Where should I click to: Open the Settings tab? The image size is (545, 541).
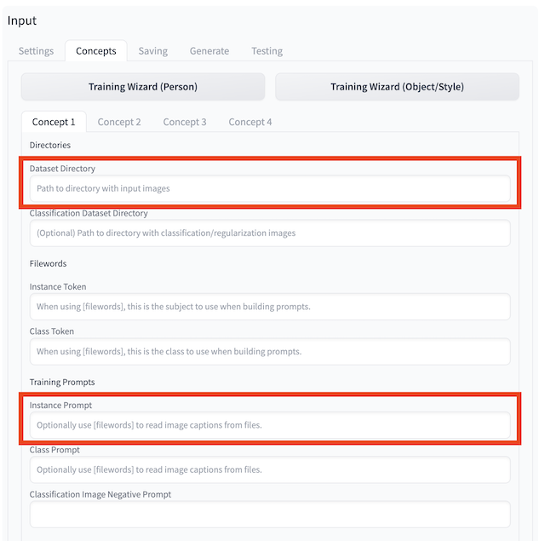(x=36, y=51)
